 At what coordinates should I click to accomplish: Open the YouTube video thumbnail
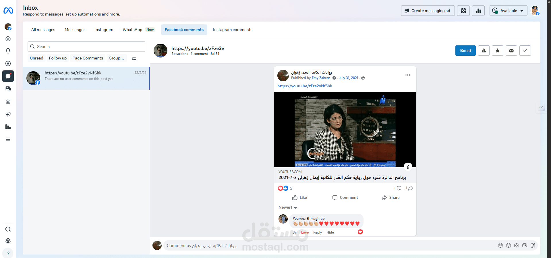pyautogui.click(x=345, y=130)
